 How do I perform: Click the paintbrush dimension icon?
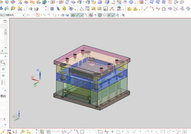pyautogui.click(x=112, y=9)
